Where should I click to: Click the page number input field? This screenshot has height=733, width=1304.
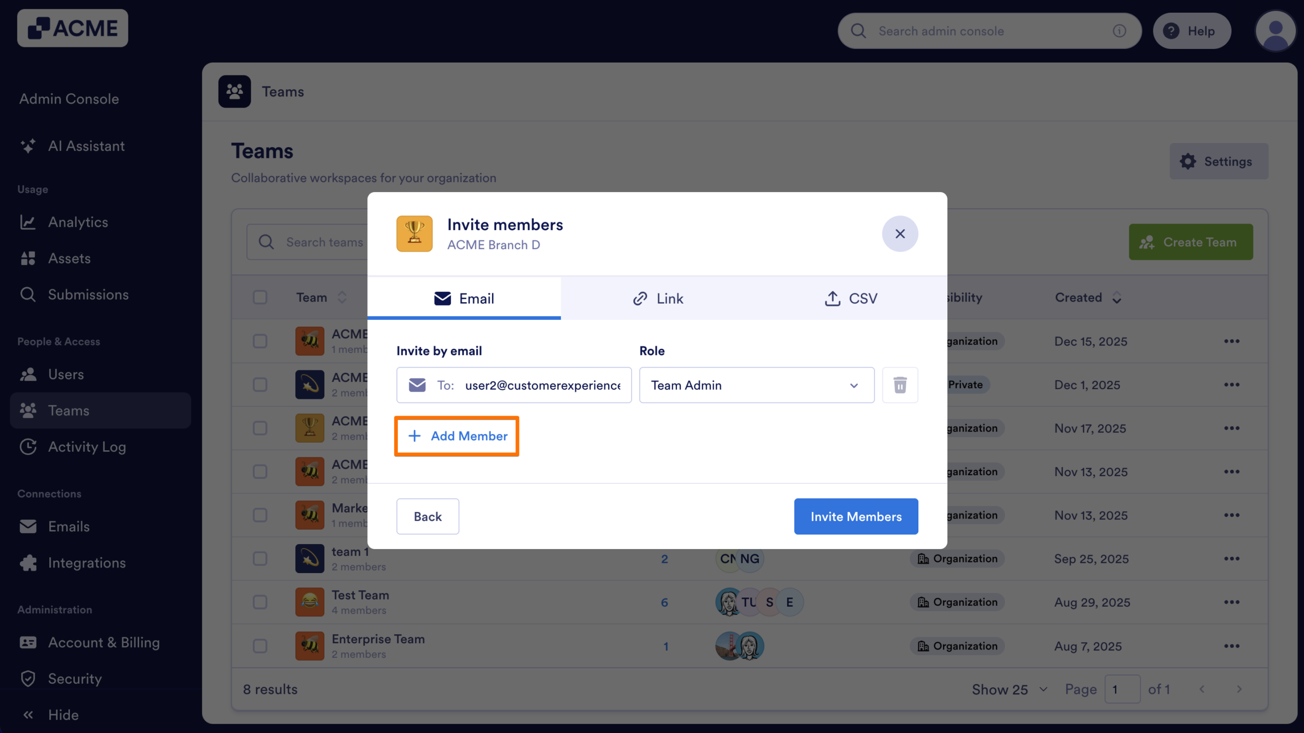coord(1123,689)
